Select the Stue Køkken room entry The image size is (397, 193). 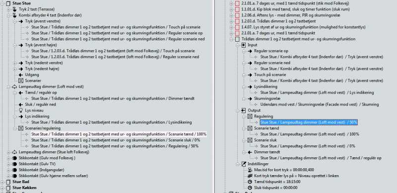24,188
